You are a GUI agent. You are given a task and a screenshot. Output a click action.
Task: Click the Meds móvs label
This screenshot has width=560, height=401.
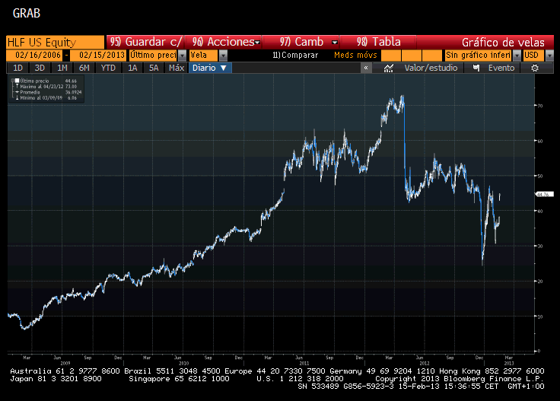pyautogui.click(x=355, y=56)
